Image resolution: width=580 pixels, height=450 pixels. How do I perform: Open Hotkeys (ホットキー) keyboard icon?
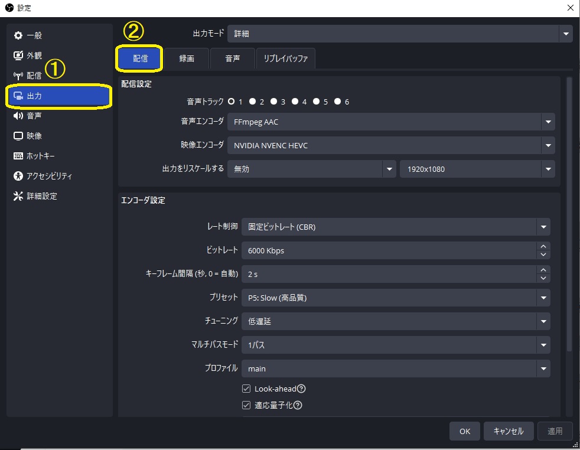18,156
